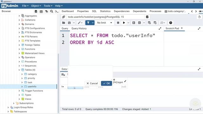This screenshot has width=203, height=114.
Task: Open the Filter options dropdown arrow
Action: tap(93, 23)
